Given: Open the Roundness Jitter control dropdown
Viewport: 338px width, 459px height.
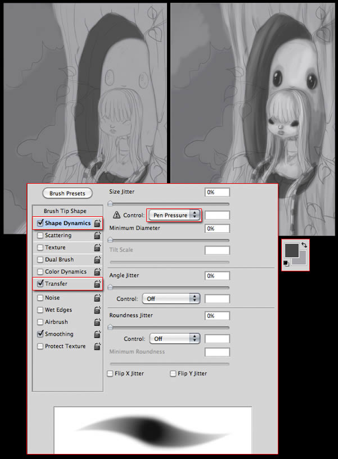Looking at the screenshot, I should point(175,339).
